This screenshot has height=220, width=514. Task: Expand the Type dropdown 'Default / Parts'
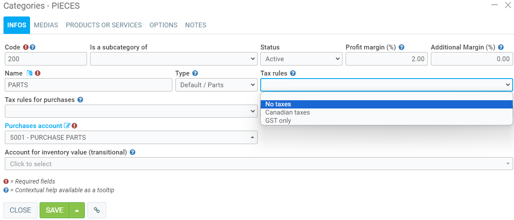[x=216, y=85]
